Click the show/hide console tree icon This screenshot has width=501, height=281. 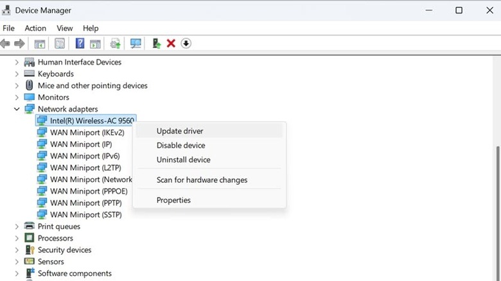click(40, 44)
